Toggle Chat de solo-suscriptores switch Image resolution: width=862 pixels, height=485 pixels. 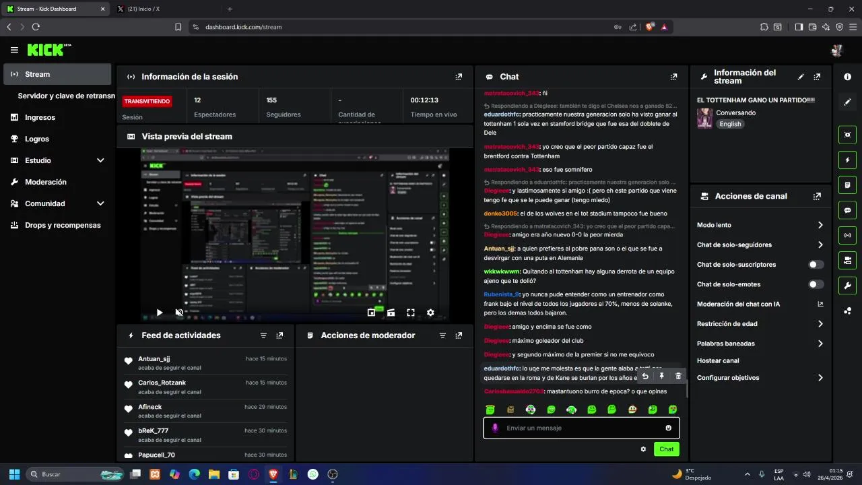[816, 265]
